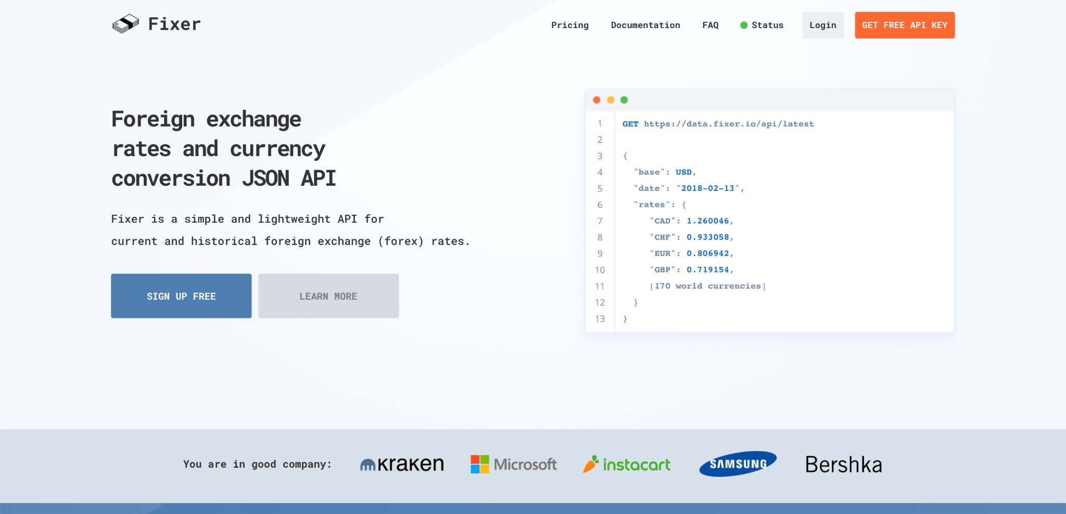Open the Pricing page
Image resolution: width=1066 pixels, height=514 pixels.
tap(570, 25)
